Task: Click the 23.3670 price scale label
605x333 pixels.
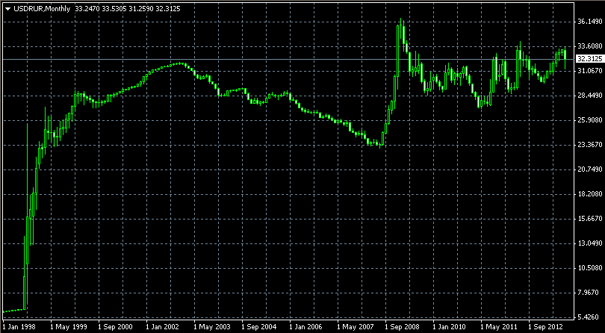Action: coord(590,145)
